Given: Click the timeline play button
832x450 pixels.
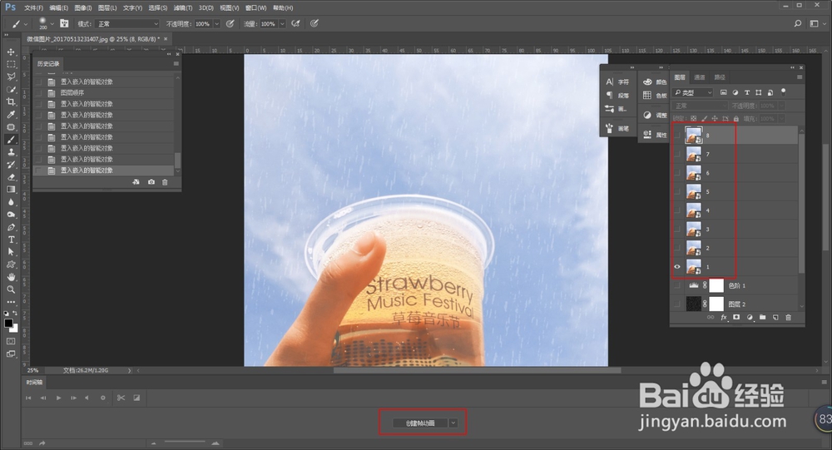Looking at the screenshot, I should tap(58, 398).
